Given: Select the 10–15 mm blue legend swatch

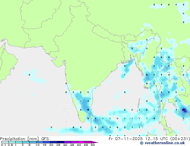Looking at the screenshot, I should tap(40, 142).
